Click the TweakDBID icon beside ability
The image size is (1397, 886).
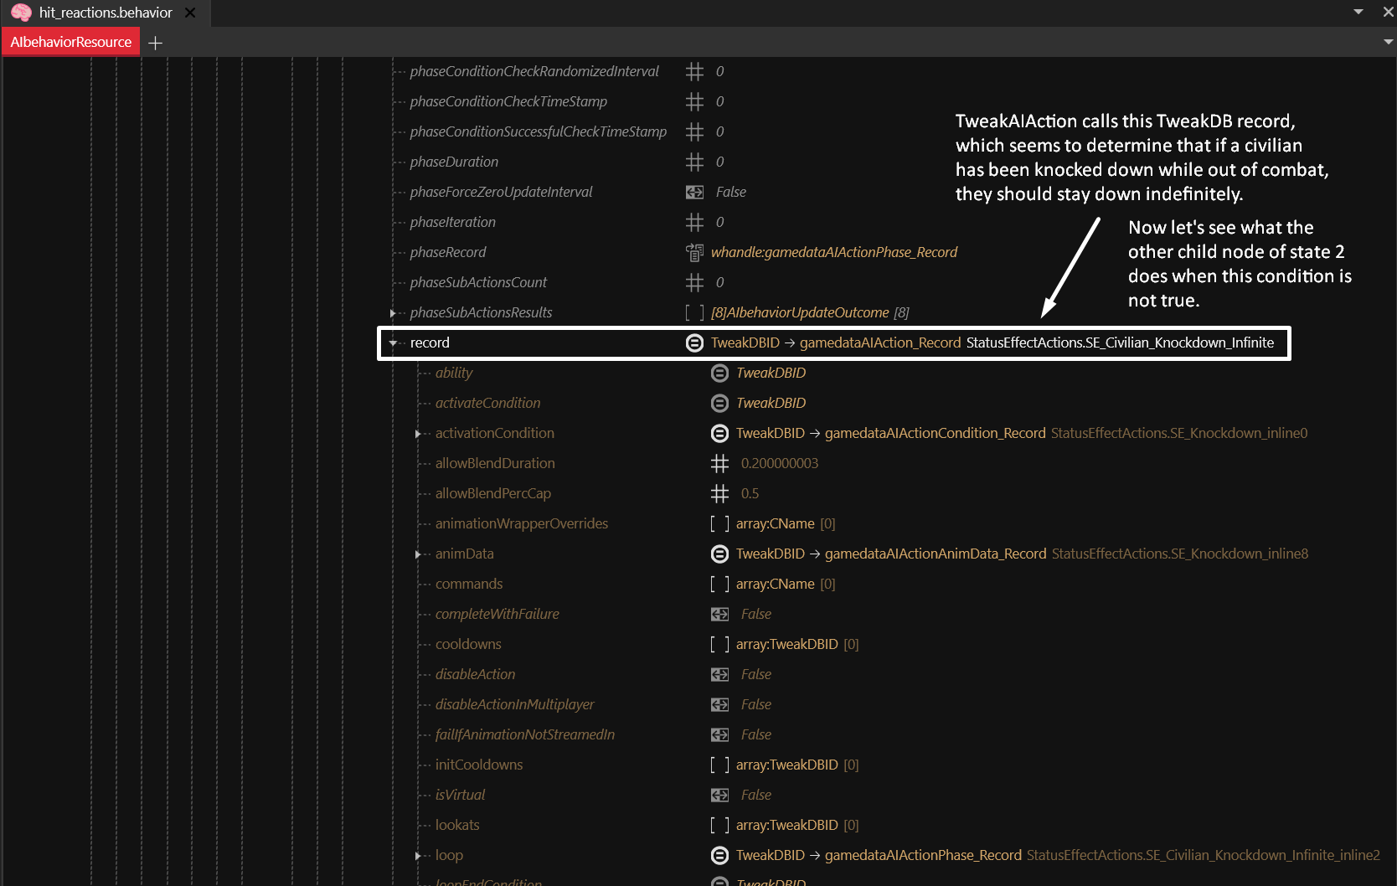pos(719,373)
